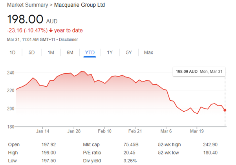
Task: Show the 1M price history
Action: point(51,53)
